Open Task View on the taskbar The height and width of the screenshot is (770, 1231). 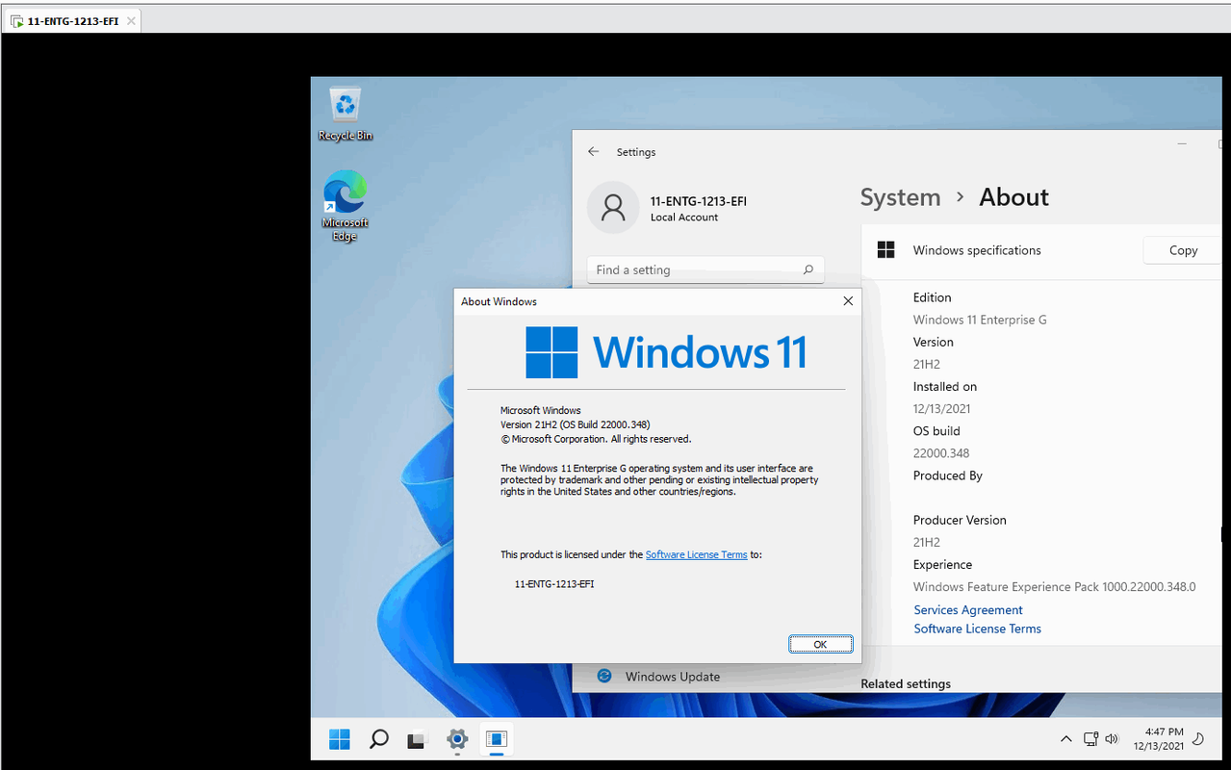(416, 740)
